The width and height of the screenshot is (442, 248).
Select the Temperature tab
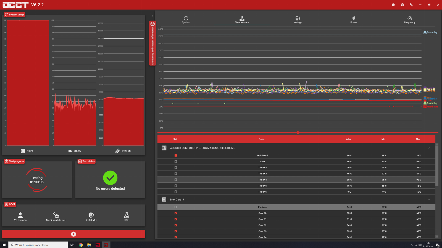[242, 20]
